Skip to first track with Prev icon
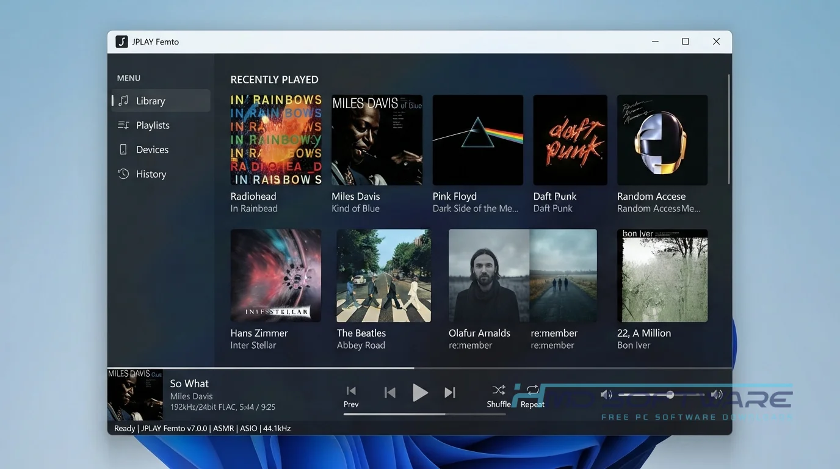Image resolution: width=840 pixels, height=469 pixels. pyautogui.click(x=351, y=391)
